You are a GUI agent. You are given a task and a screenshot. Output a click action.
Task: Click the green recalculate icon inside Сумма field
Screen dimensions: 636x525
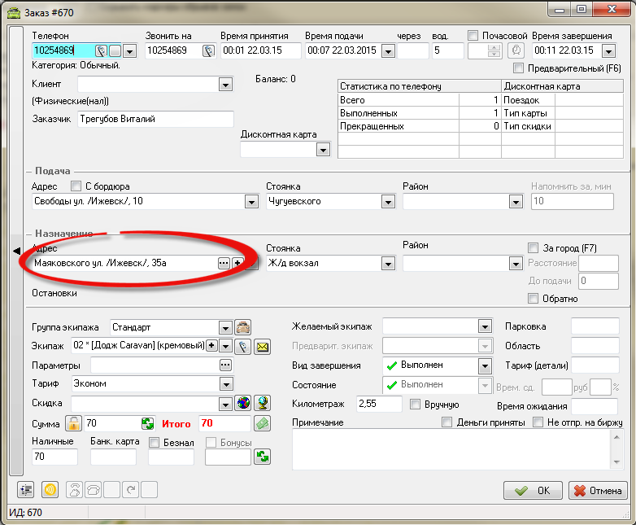(147, 423)
